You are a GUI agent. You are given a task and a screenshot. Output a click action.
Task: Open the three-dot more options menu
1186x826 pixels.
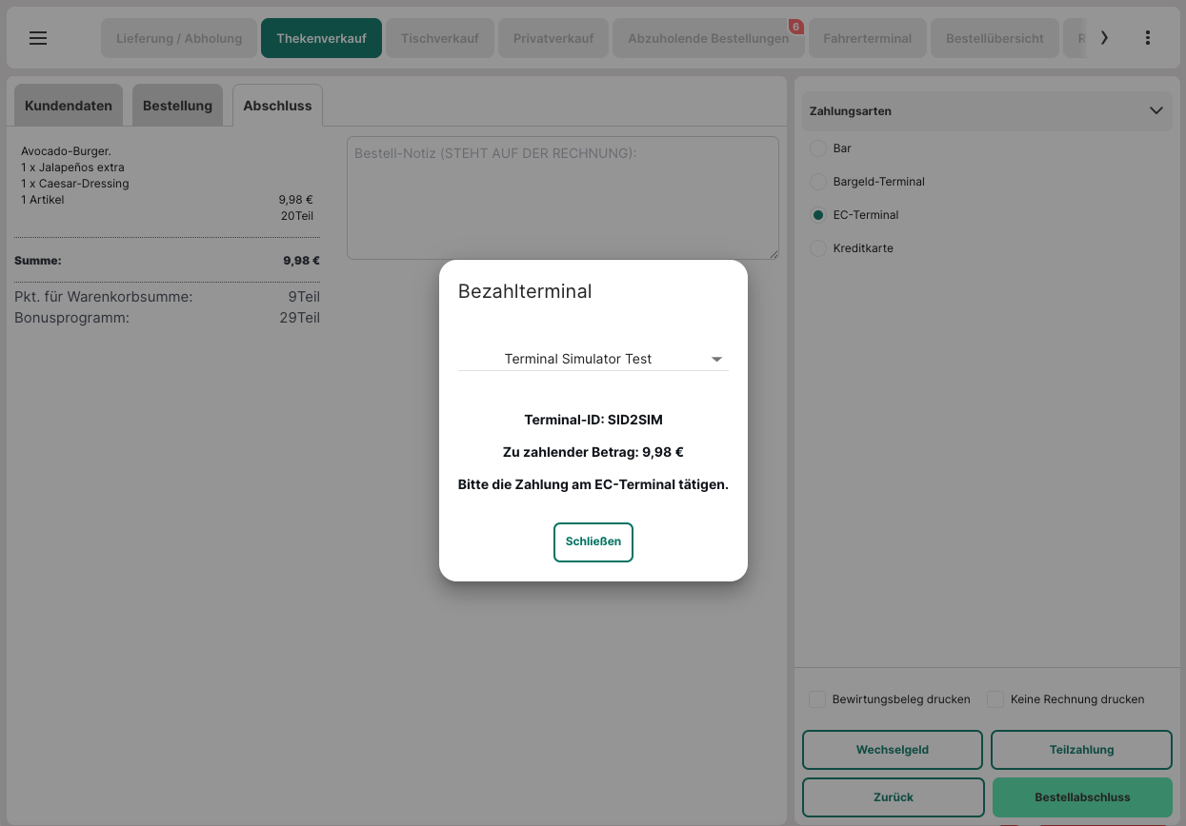(x=1147, y=38)
